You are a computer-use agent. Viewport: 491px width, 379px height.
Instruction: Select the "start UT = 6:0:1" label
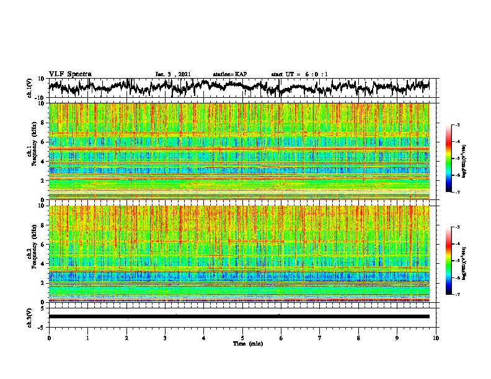(299, 74)
